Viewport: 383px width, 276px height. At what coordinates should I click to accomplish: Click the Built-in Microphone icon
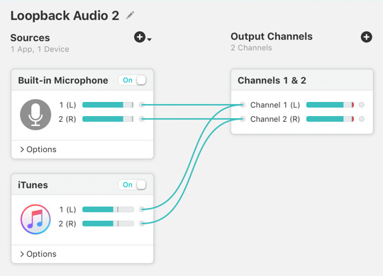pyautogui.click(x=35, y=115)
